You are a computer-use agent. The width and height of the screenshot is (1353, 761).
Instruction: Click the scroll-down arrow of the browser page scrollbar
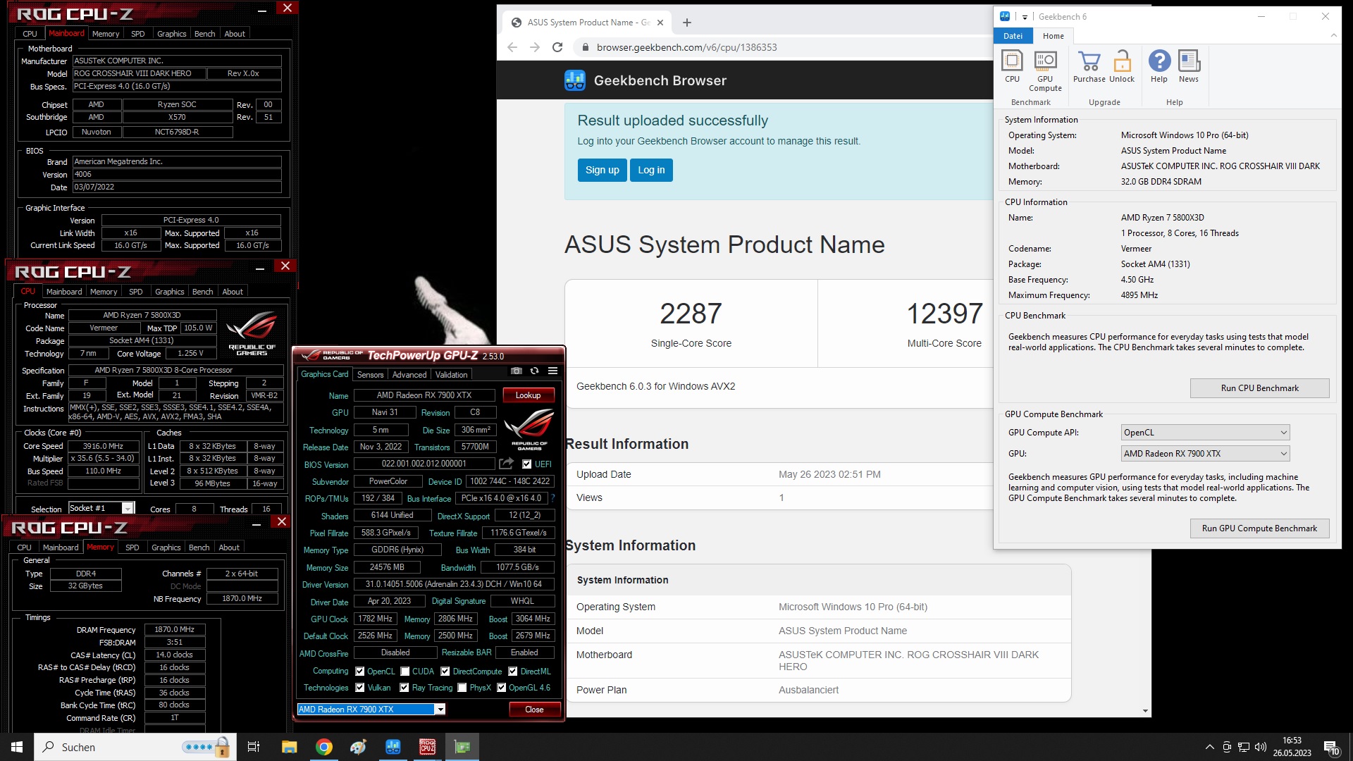click(x=1145, y=711)
